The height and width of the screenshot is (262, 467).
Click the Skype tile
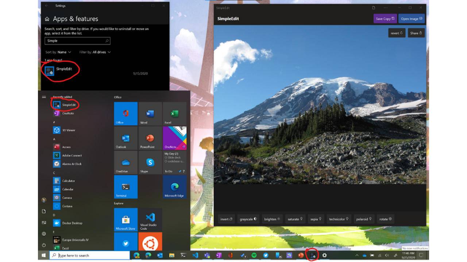pos(150,162)
